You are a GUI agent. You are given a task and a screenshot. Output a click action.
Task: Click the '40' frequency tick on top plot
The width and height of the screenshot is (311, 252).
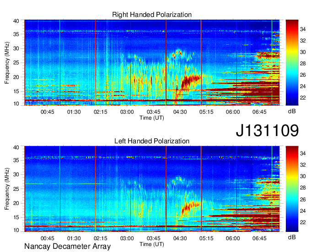16,21
